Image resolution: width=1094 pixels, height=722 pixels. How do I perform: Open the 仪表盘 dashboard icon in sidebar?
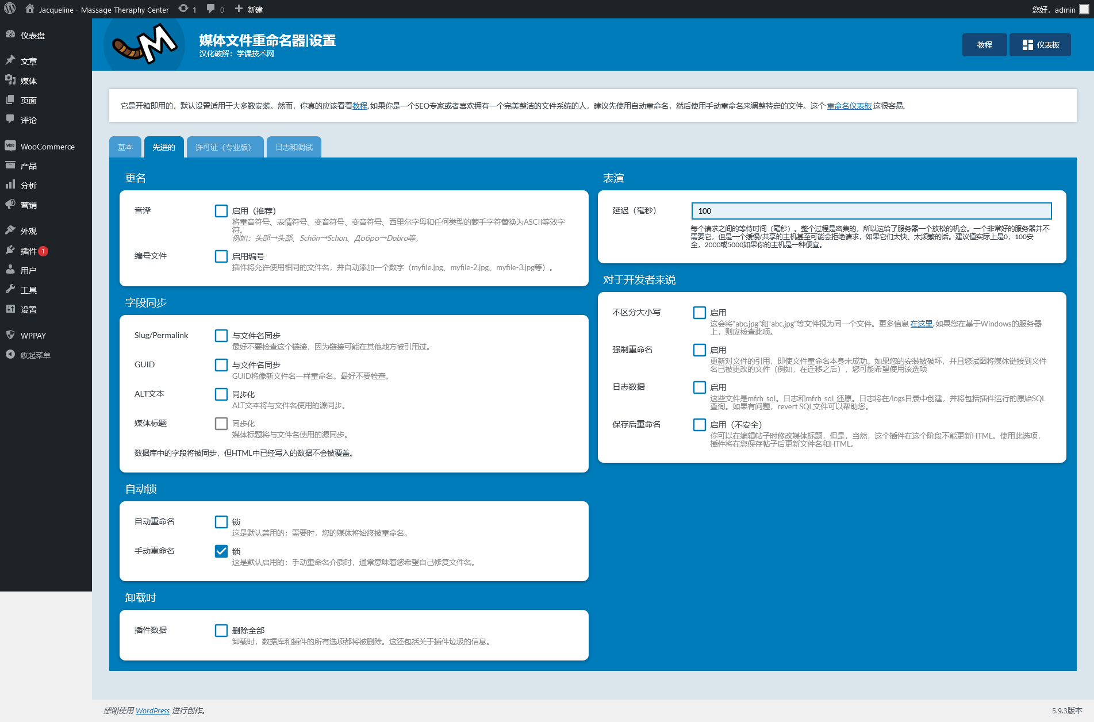point(10,34)
